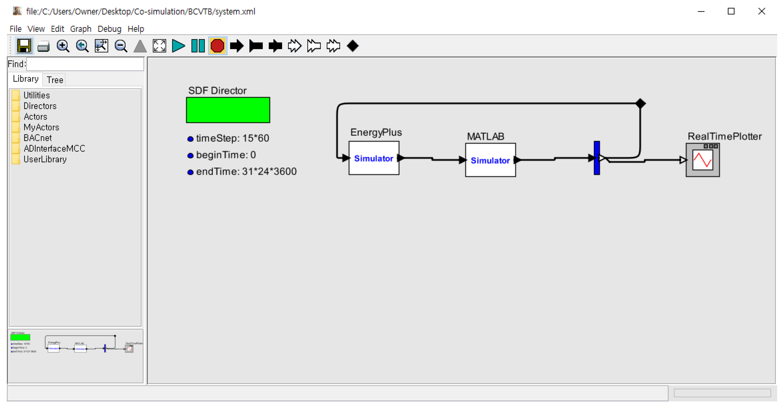Screen dimensions: 782x408
Task: Expand the Actors library folder
Action: point(35,116)
